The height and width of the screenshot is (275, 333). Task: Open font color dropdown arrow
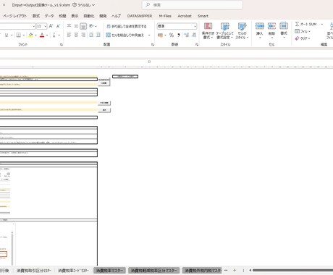(47, 35)
